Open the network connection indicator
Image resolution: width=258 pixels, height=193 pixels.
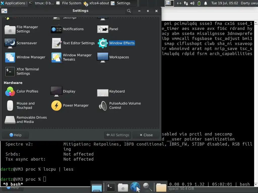click(186, 3)
